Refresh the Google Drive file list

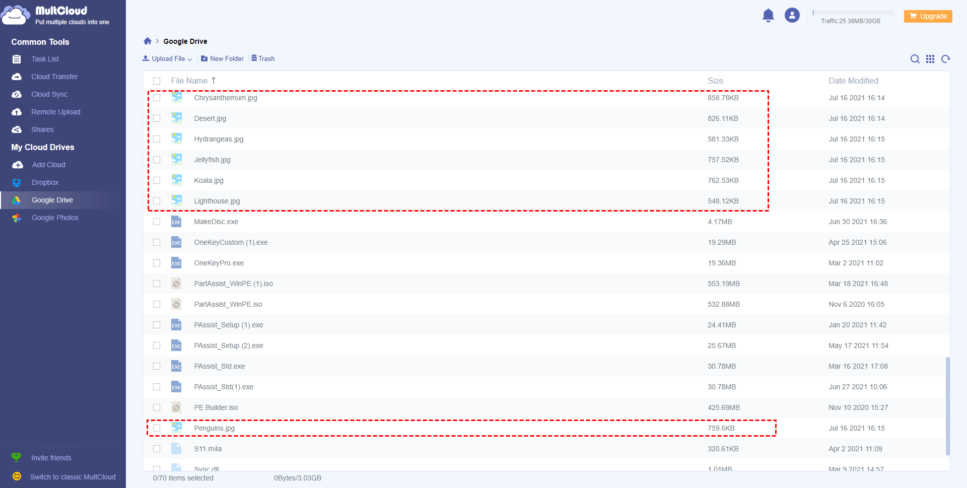pos(946,59)
